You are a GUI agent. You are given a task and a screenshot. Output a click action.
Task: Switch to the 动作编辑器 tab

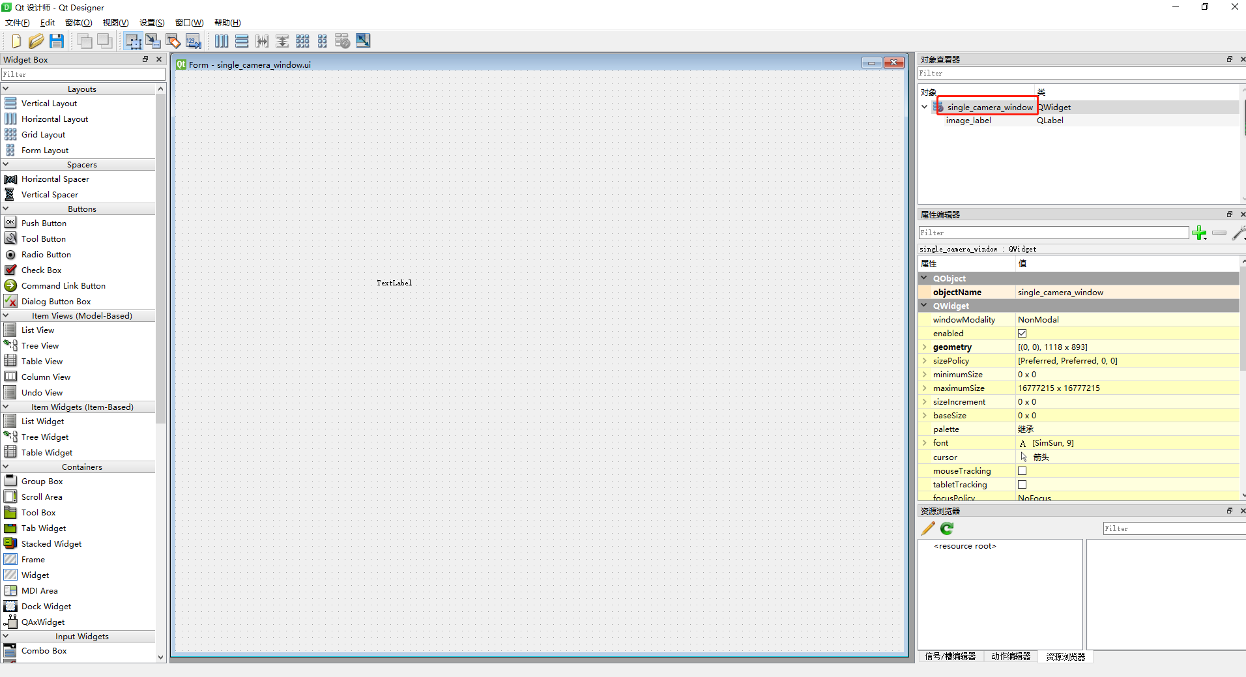pyautogui.click(x=1011, y=657)
